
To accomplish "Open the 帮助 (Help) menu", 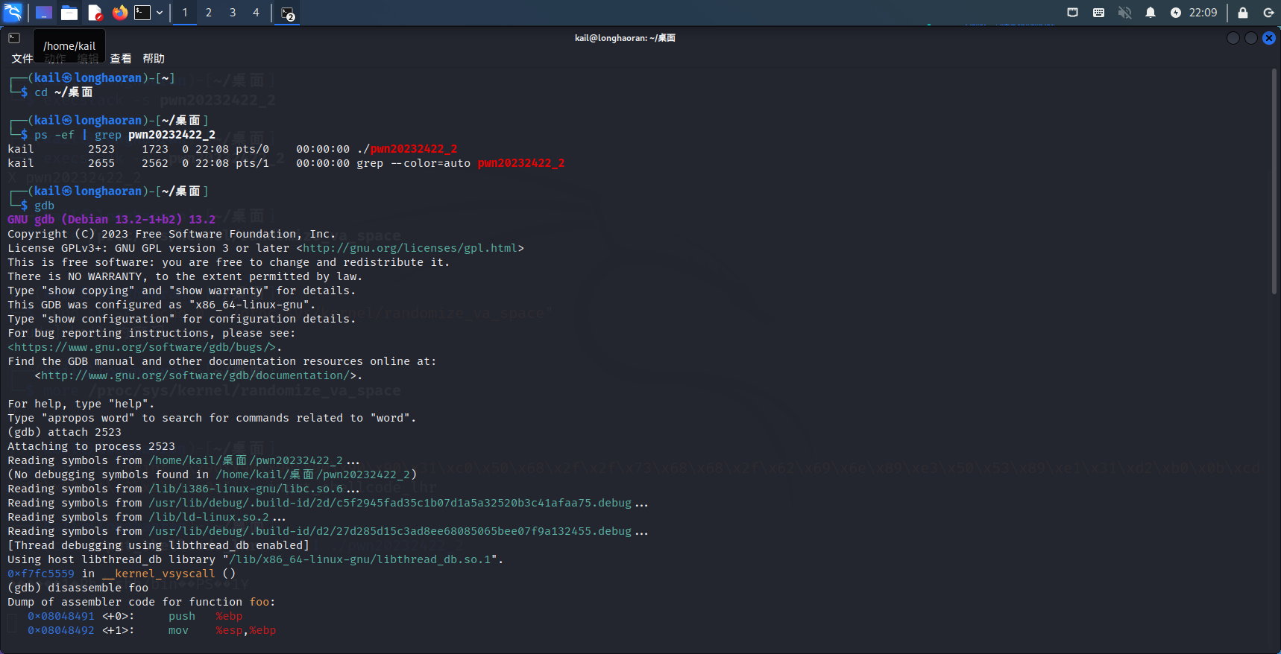I will point(154,58).
